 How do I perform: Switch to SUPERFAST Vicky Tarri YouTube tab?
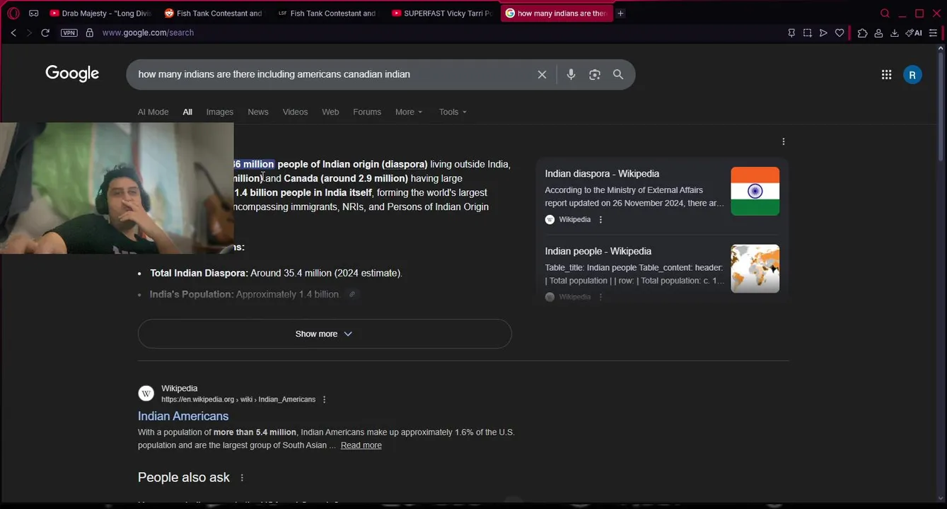(x=441, y=13)
